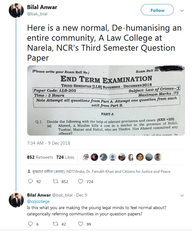Open the first liker avatar with Intel logo

(x=86, y=157)
